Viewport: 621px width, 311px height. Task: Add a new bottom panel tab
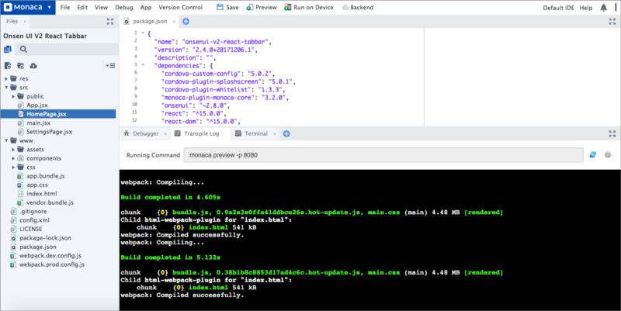pyautogui.click(x=286, y=133)
